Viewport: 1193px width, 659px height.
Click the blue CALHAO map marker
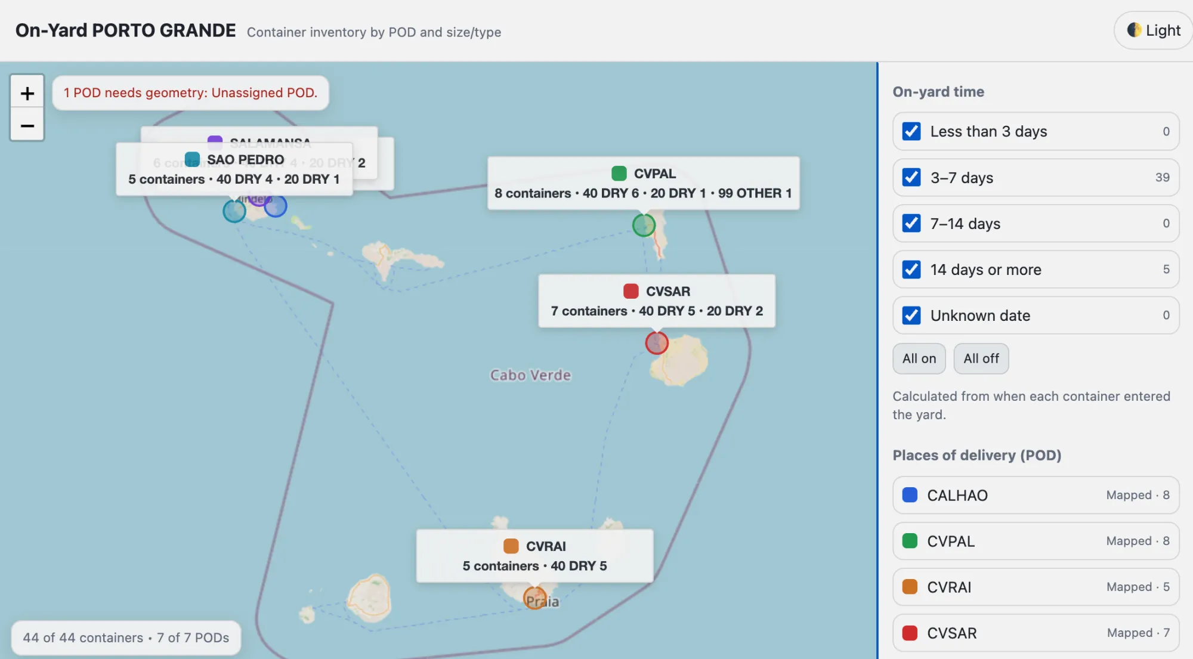coord(276,206)
